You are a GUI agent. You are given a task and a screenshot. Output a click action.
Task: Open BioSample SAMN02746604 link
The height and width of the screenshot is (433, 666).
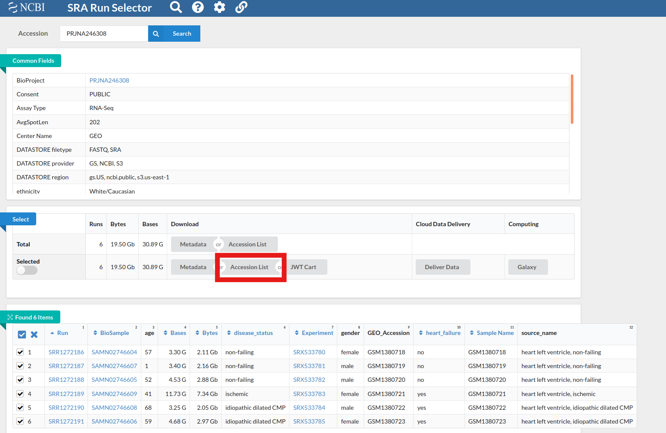coord(114,352)
